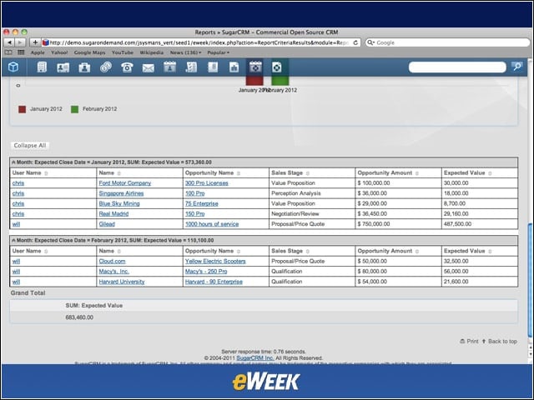
Task: Sort January table by Sales Stage icon
Action: [308, 173]
